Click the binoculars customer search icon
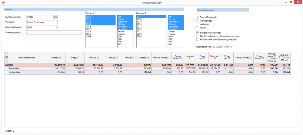The image size is (303, 135). point(55,17)
